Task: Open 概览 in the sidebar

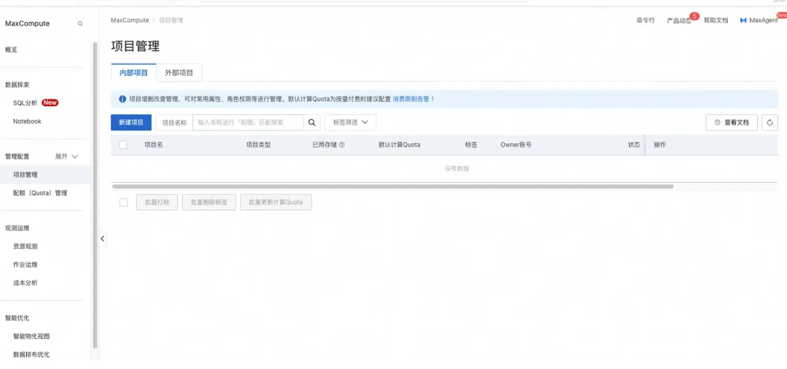Action: tap(11, 50)
